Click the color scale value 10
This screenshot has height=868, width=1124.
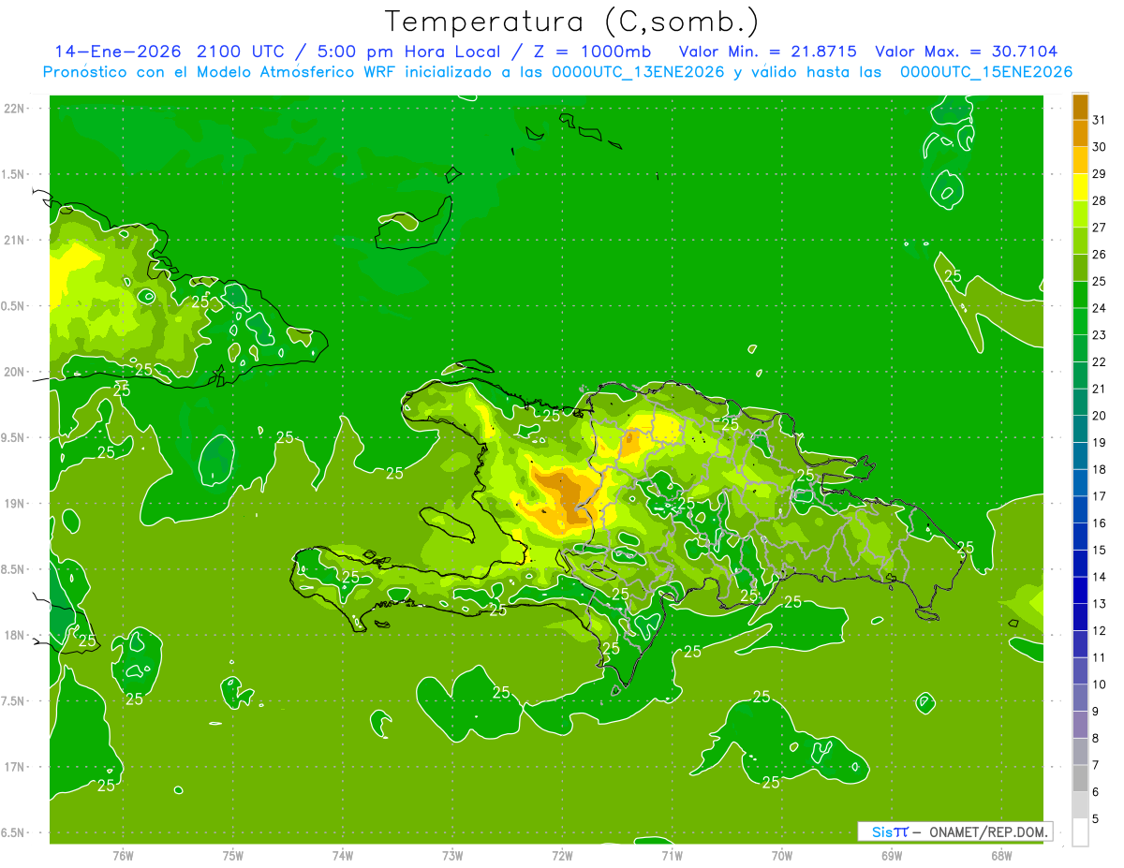(1099, 684)
